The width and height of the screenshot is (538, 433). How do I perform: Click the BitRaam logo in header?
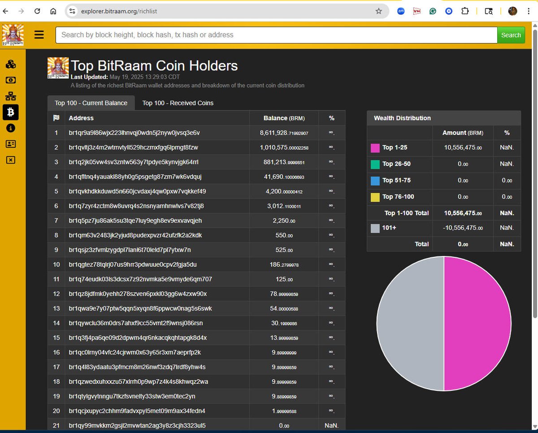point(13,35)
